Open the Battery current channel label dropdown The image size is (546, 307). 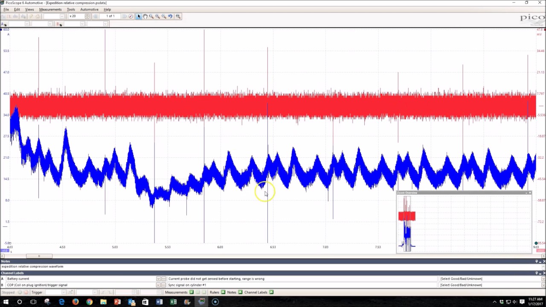pos(158,278)
